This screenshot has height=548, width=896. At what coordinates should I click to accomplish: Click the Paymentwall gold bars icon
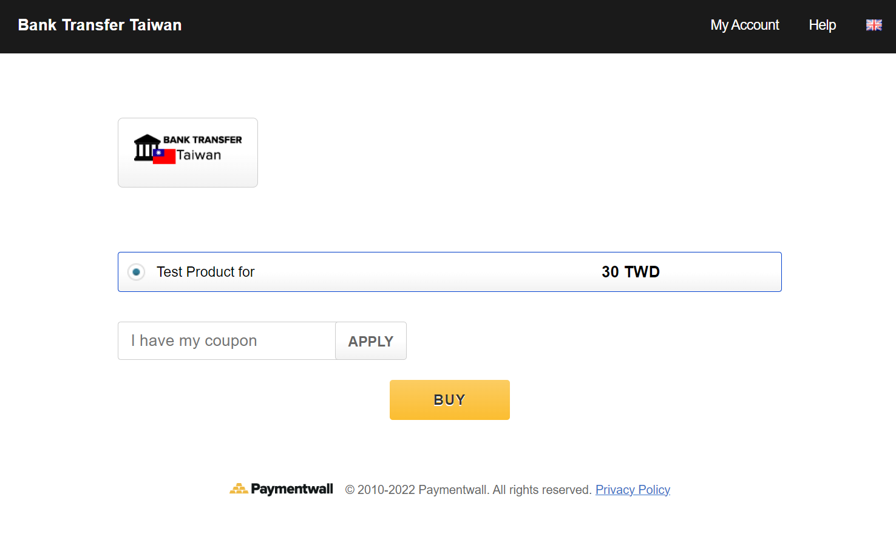point(239,489)
